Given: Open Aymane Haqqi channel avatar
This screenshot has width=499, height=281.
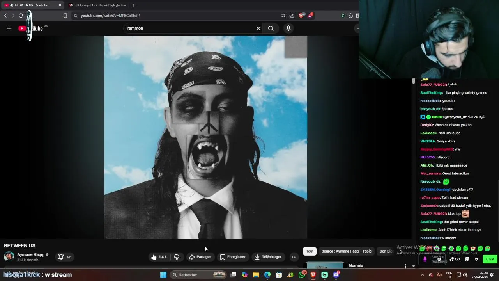Looking at the screenshot, I should [x=9, y=256].
